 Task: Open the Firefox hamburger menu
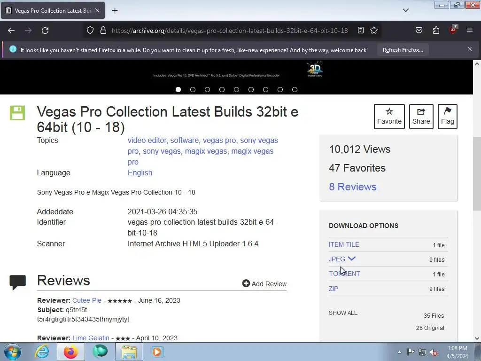(x=470, y=30)
